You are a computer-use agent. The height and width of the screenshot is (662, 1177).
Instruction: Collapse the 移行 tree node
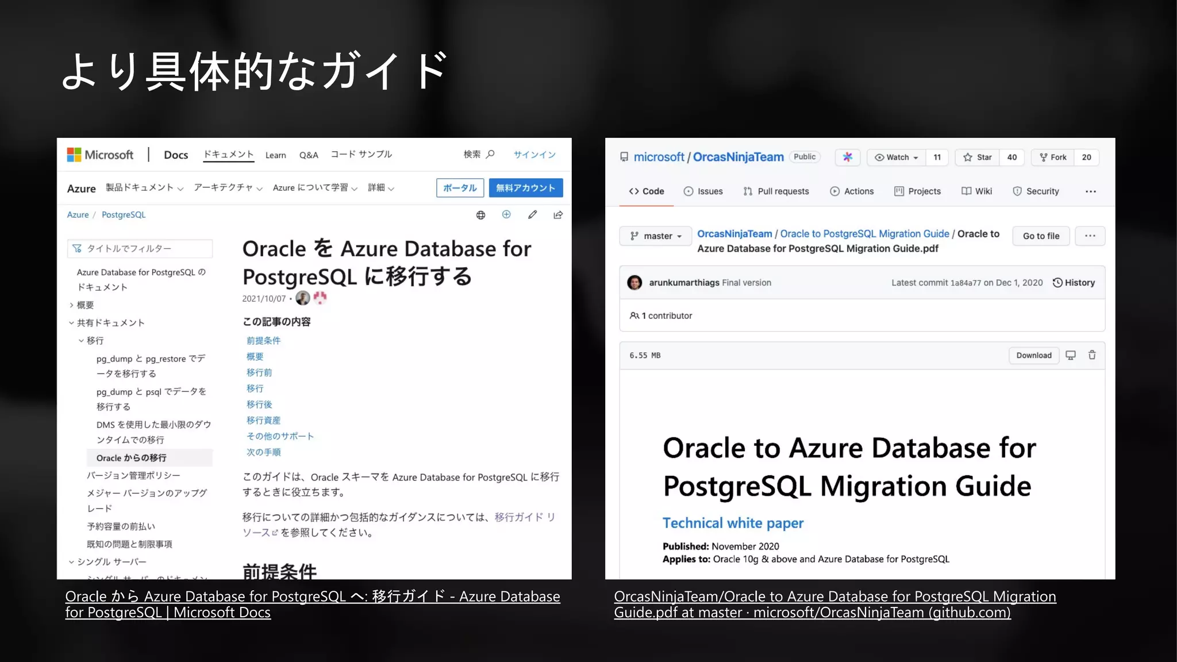[x=82, y=341]
